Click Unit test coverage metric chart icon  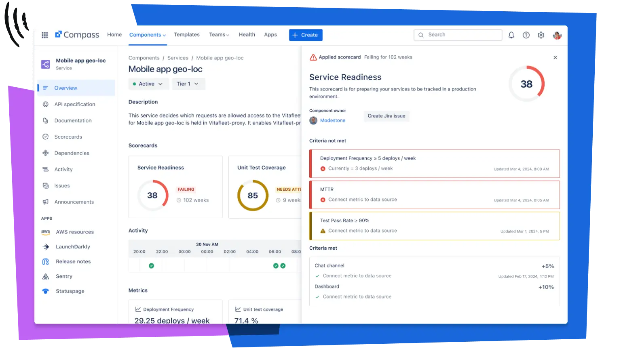coord(238,309)
